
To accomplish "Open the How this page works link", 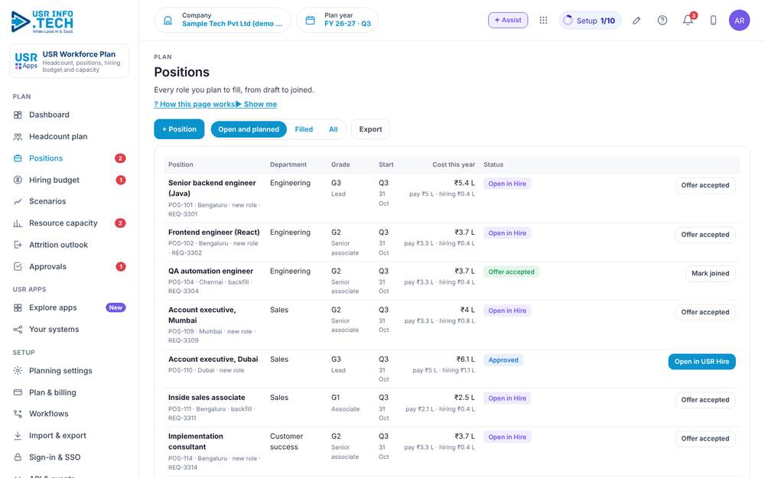I will pos(194,104).
